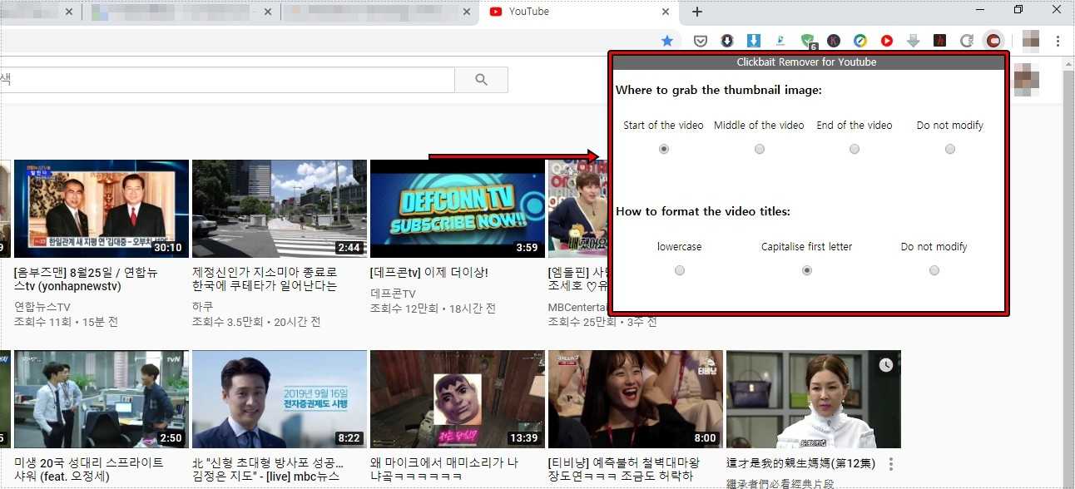The image size is (1075, 489).
Task: Open the blue square download extension
Action: coord(754,40)
